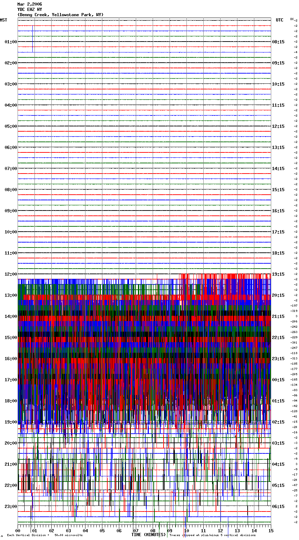
Task: Click minute tick label '15' on bottom axis
Action: click(x=271, y=530)
